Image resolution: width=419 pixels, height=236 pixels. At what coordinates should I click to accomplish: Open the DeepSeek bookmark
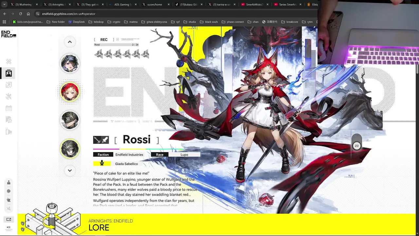pos(77,22)
